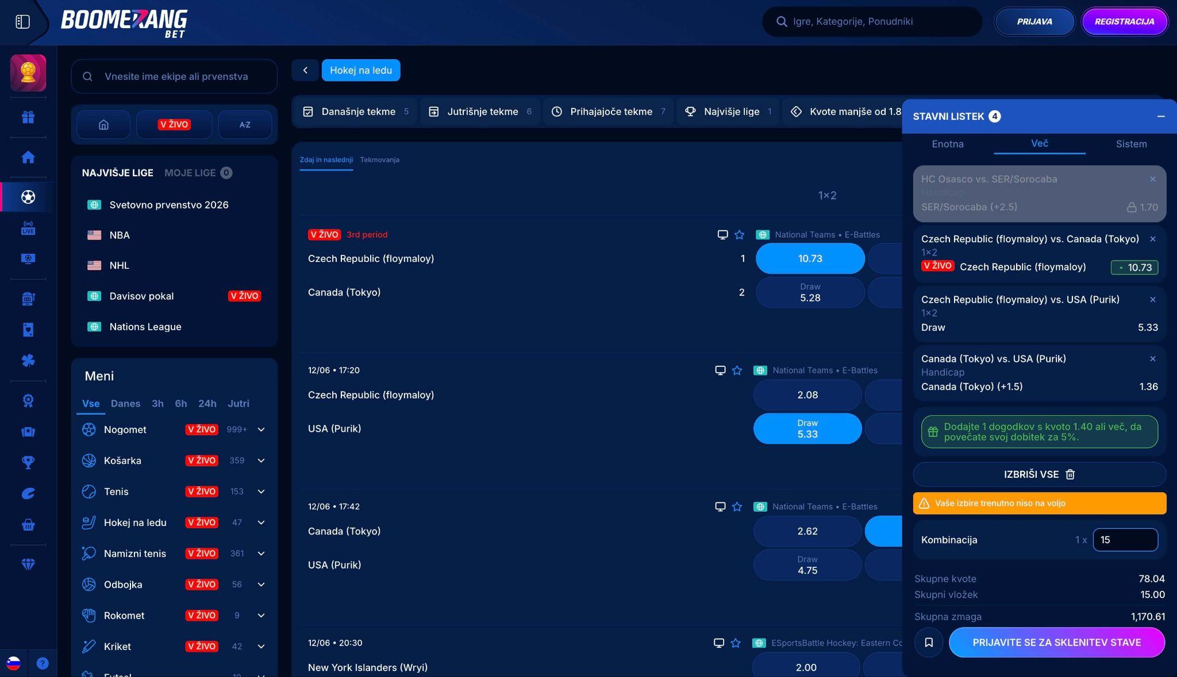Screen dimensions: 1177x677
Task: Expand the Kriket sport category
Action: pos(261,647)
